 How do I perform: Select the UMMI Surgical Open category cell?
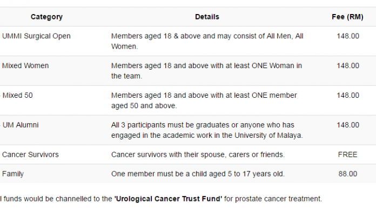[x=36, y=36]
